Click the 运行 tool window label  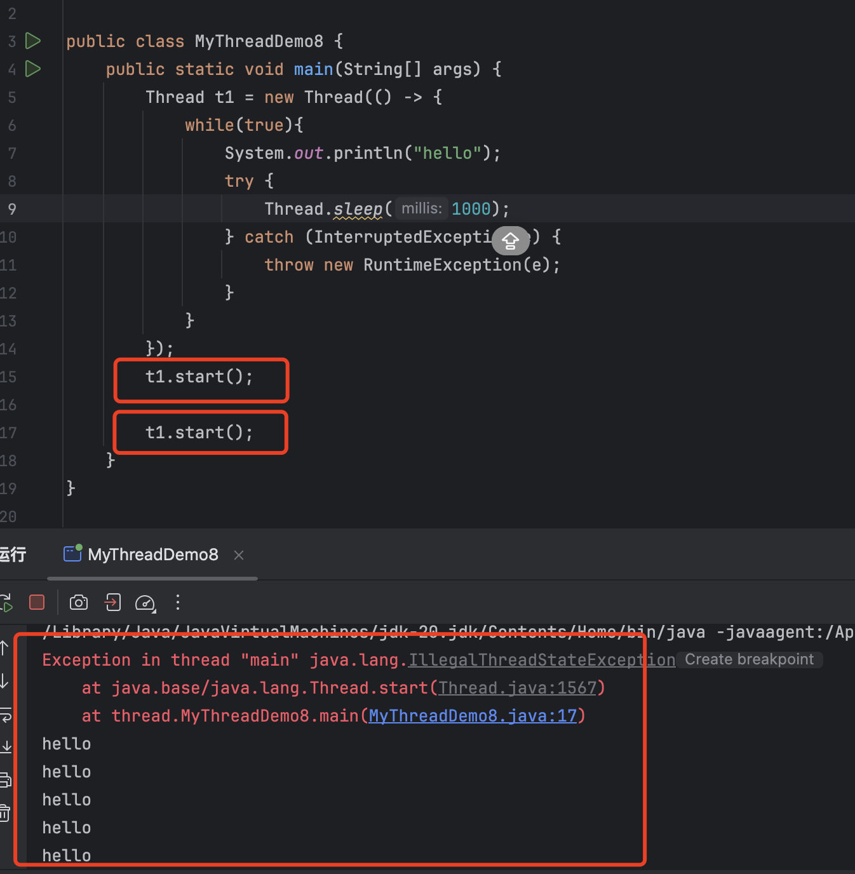pos(13,555)
